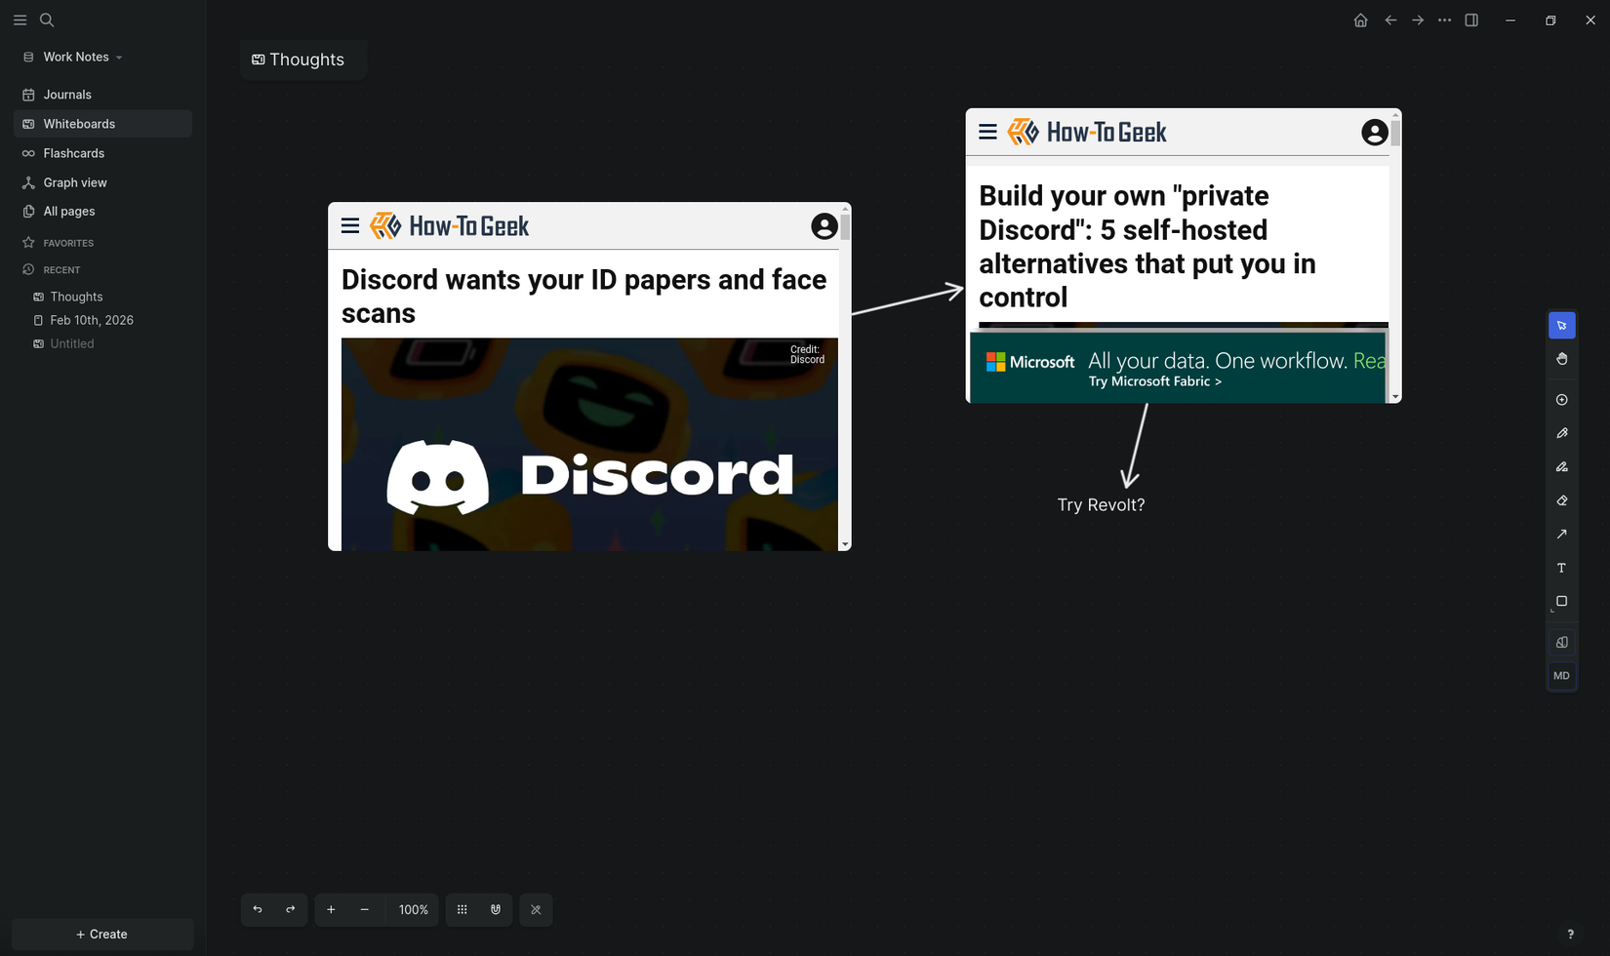Navigate forward with right arrow
This screenshot has width=1610, height=956.
(1418, 20)
